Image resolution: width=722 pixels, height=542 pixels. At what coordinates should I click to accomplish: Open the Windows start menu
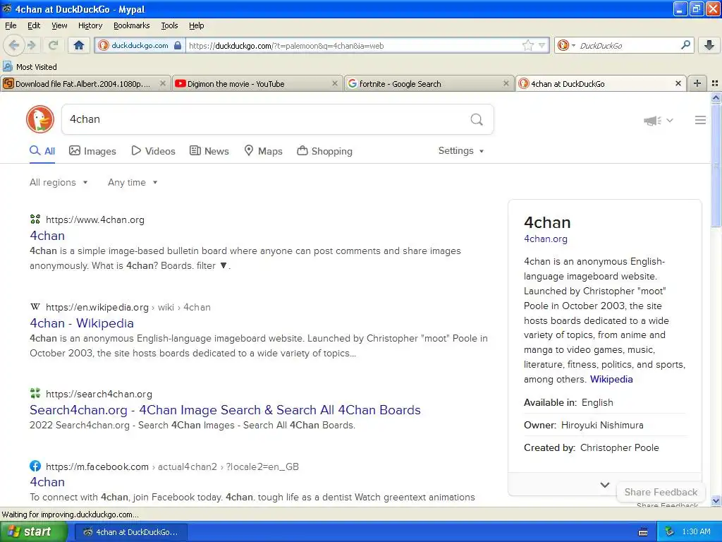[34, 532]
